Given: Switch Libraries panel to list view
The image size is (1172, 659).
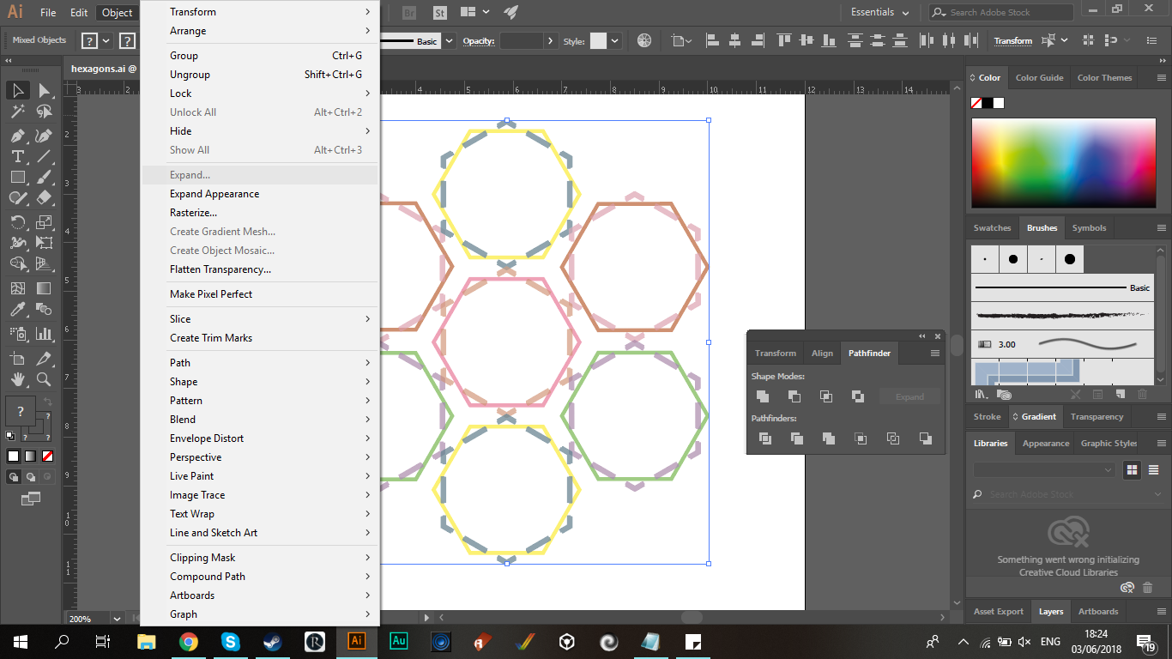Looking at the screenshot, I should (1154, 469).
